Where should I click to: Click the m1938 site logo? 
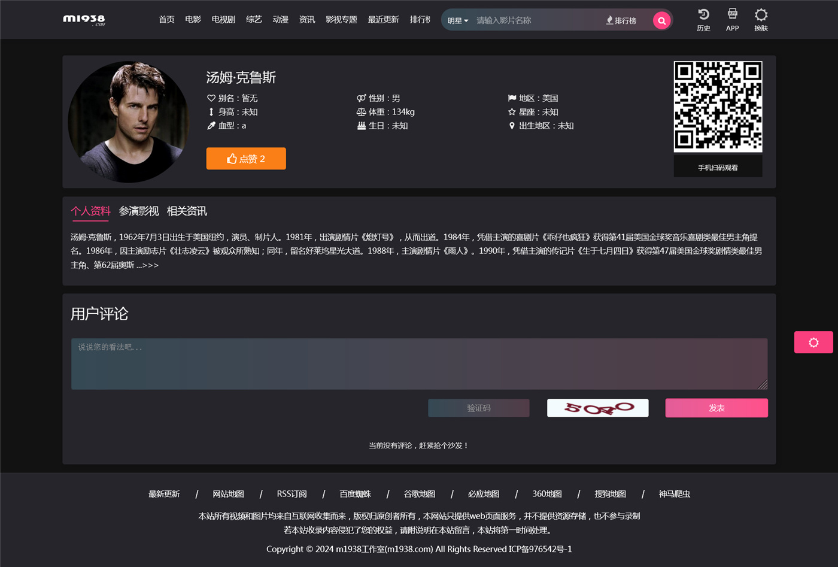tap(84, 20)
